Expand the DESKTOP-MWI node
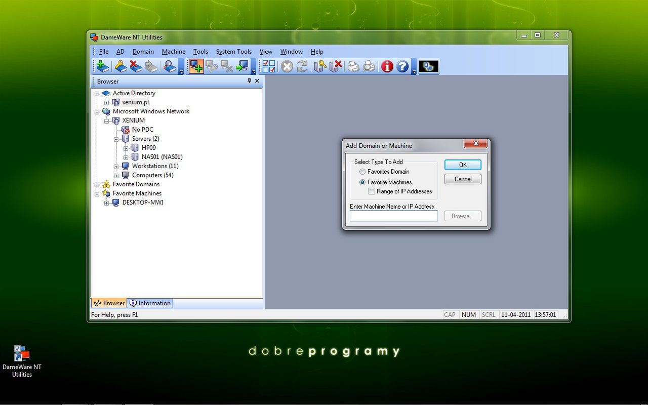Image resolution: width=648 pixels, height=405 pixels. (x=107, y=203)
